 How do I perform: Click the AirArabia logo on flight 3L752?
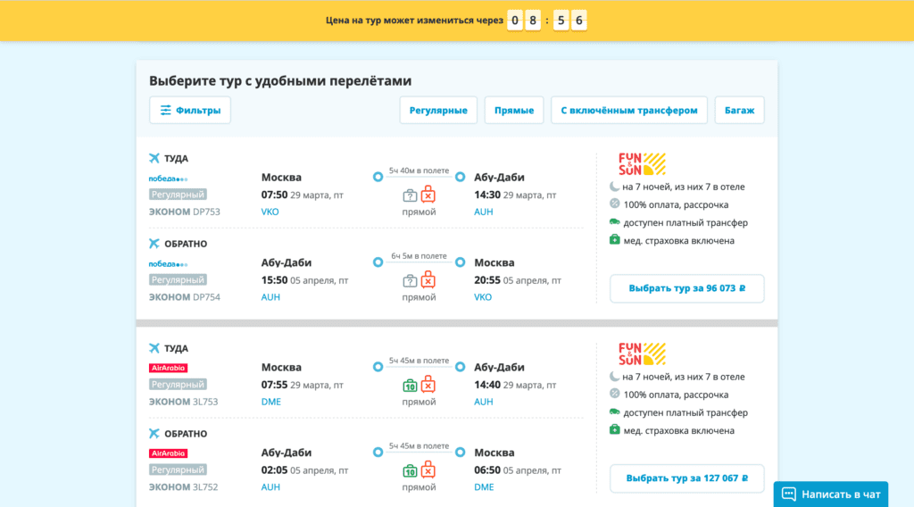168,453
